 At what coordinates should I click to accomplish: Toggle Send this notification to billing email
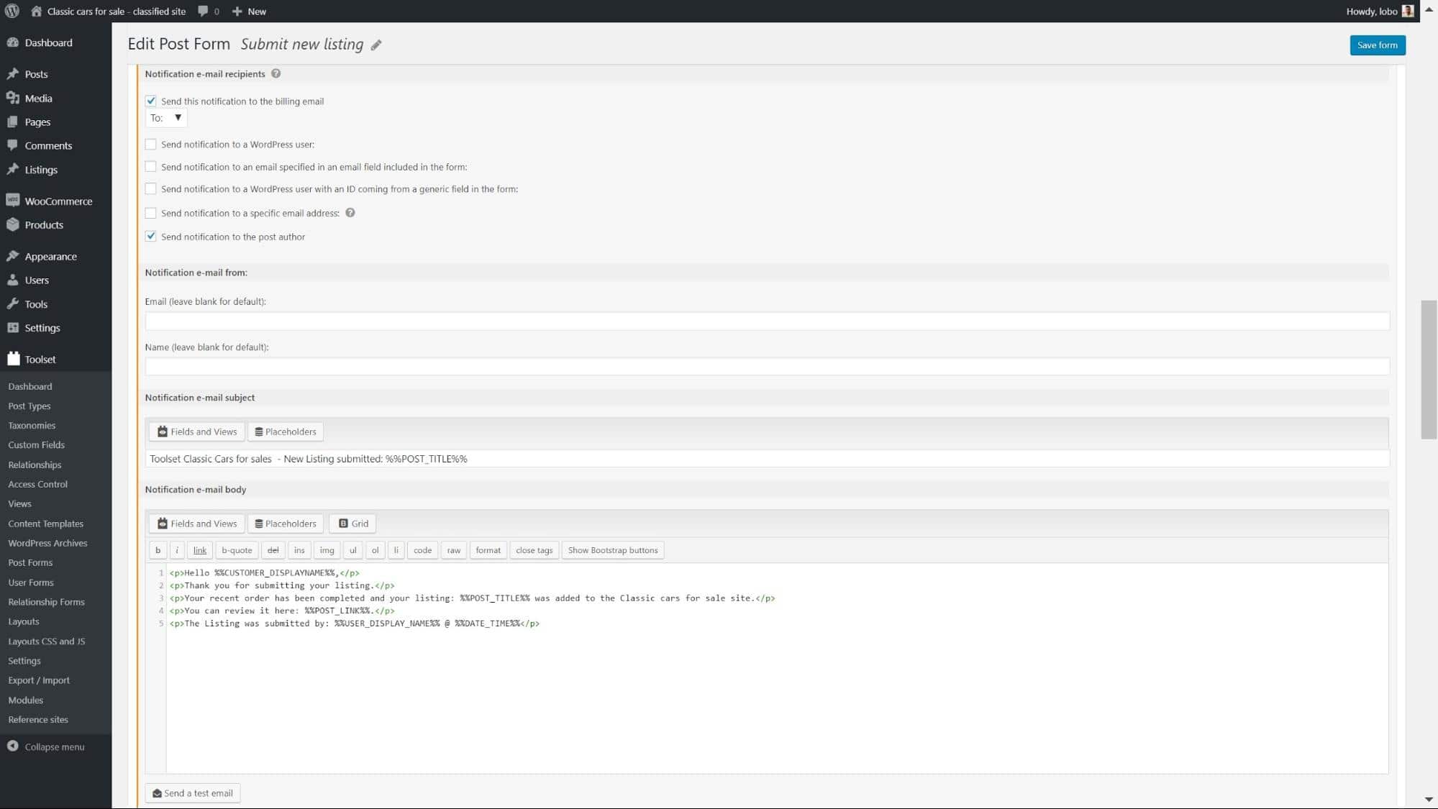click(x=150, y=100)
